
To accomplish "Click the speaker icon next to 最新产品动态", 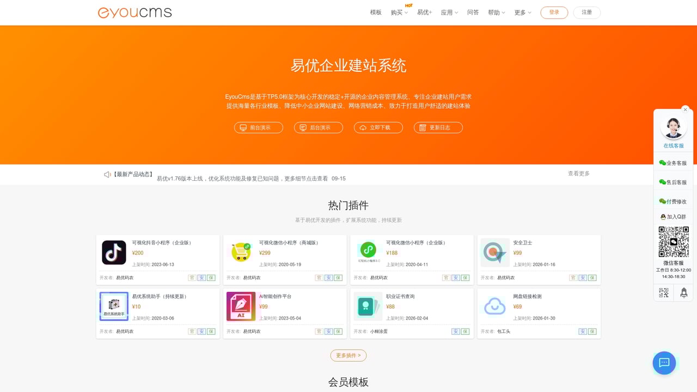I will pyautogui.click(x=107, y=174).
